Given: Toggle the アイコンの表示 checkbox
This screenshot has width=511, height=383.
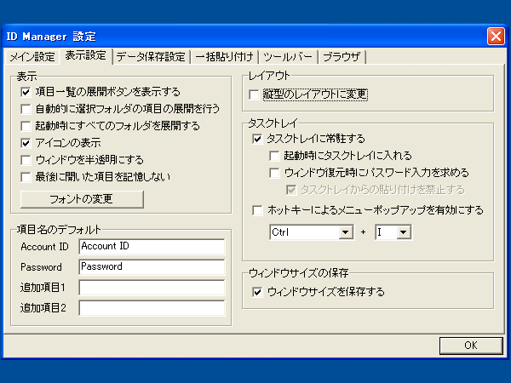Looking at the screenshot, I should tap(26, 143).
